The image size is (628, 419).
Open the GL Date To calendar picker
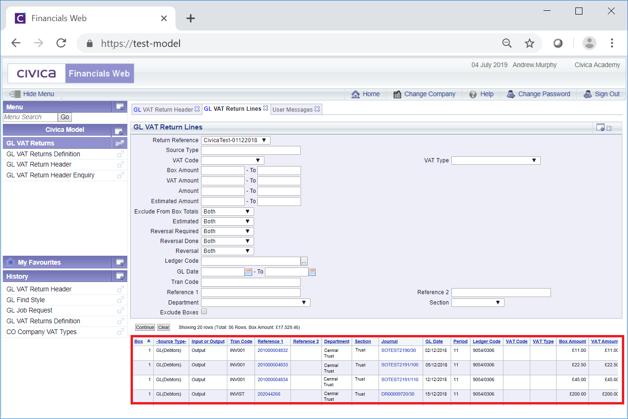[x=312, y=272]
